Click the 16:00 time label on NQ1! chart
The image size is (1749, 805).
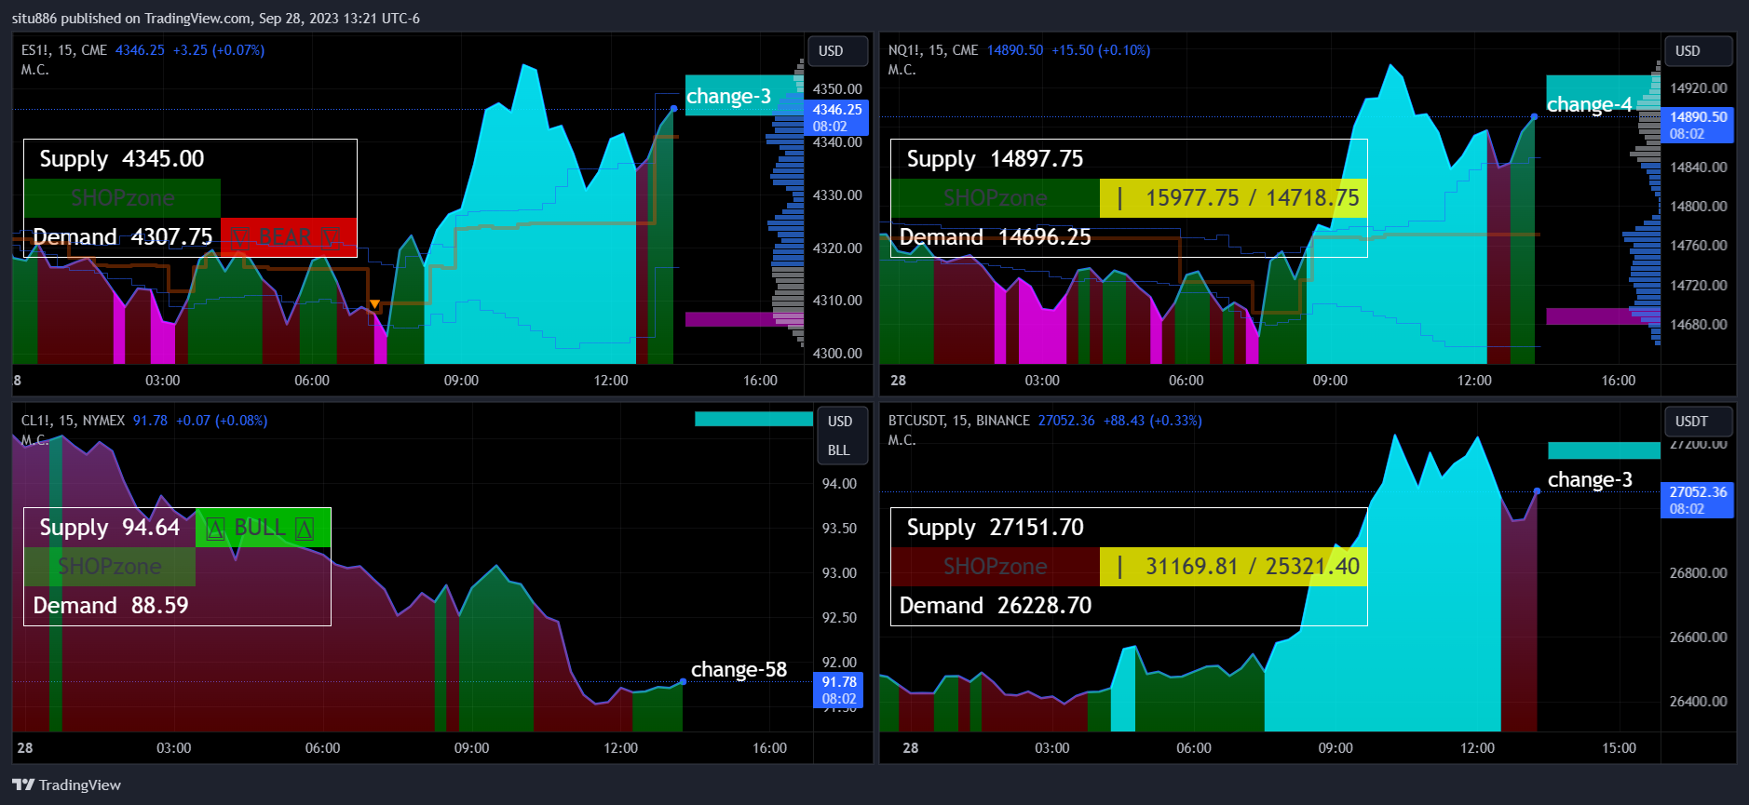[x=1618, y=381]
